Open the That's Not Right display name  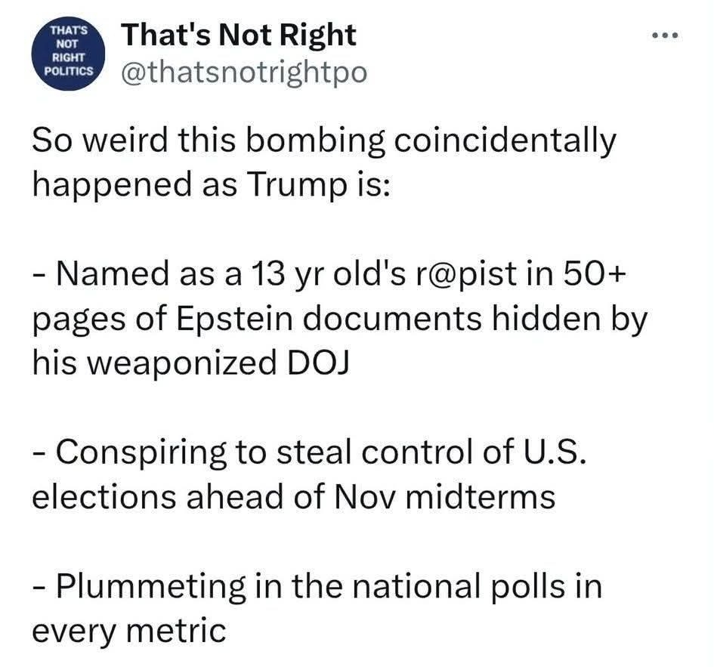[x=239, y=34]
